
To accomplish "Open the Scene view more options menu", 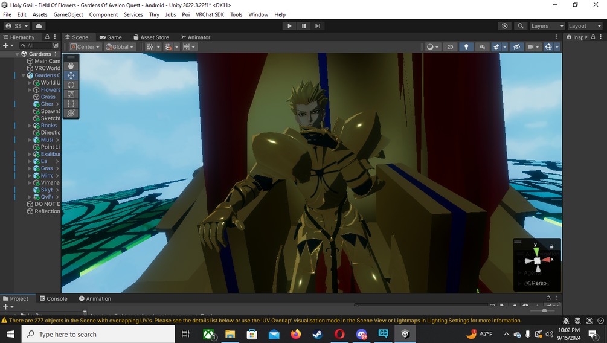I will (556, 37).
